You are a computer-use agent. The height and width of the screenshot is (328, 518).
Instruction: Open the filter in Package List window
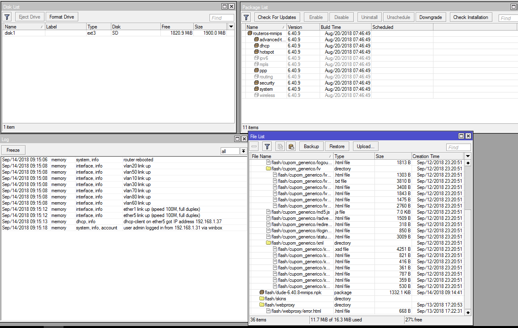(x=246, y=17)
